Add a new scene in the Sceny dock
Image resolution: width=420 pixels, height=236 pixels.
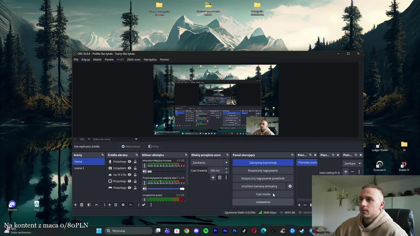[75, 205]
